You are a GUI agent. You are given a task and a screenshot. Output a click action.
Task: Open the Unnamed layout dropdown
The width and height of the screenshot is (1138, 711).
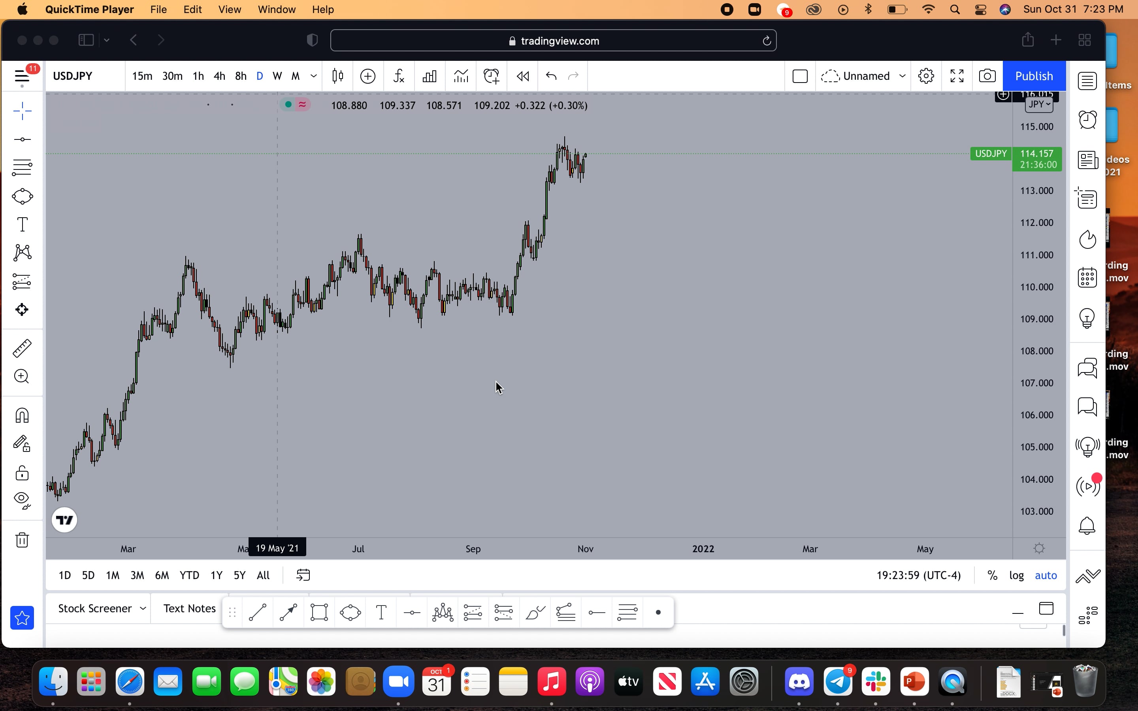point(863,76)
